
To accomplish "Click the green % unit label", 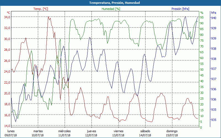I will coord(202,13).
